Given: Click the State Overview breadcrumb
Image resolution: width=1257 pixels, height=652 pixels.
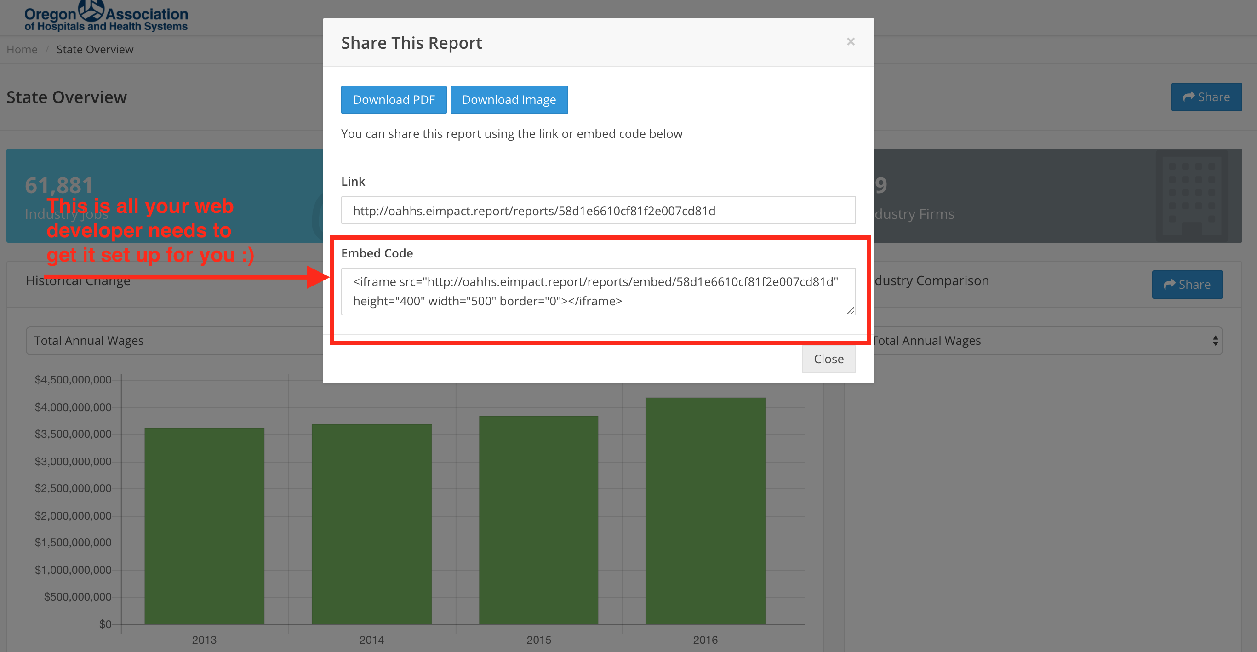Looking at the screenshot, I should (x=95, y=49).
